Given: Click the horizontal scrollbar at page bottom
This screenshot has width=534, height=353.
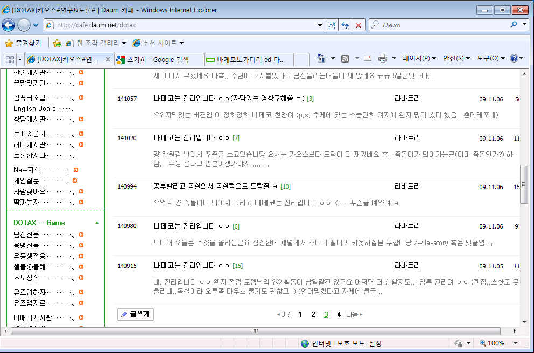Looking at the screenshot, I should coord(255,331).
